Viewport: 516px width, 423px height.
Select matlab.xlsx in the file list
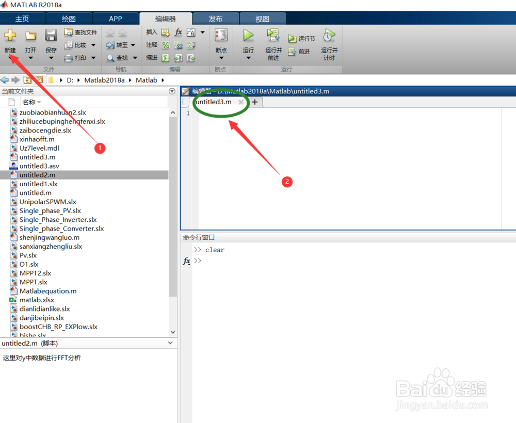37,300
